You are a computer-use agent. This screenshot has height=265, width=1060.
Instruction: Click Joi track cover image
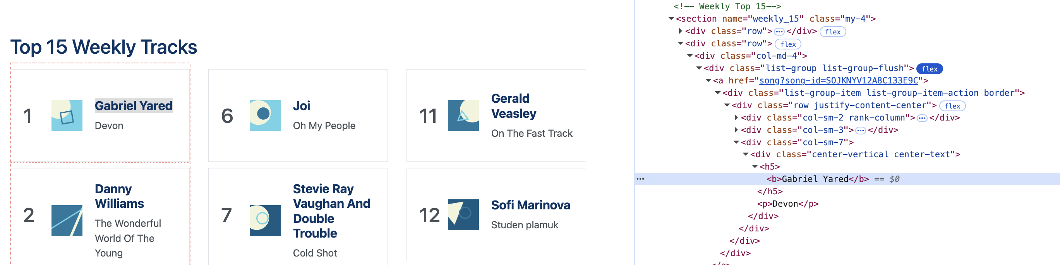click(265, 116)
